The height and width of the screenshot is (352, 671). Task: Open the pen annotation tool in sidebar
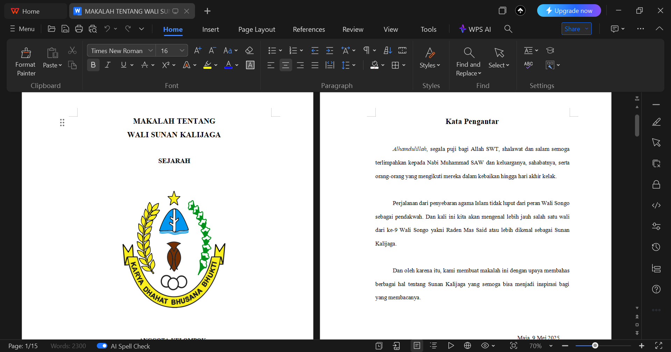coord(656,122)
